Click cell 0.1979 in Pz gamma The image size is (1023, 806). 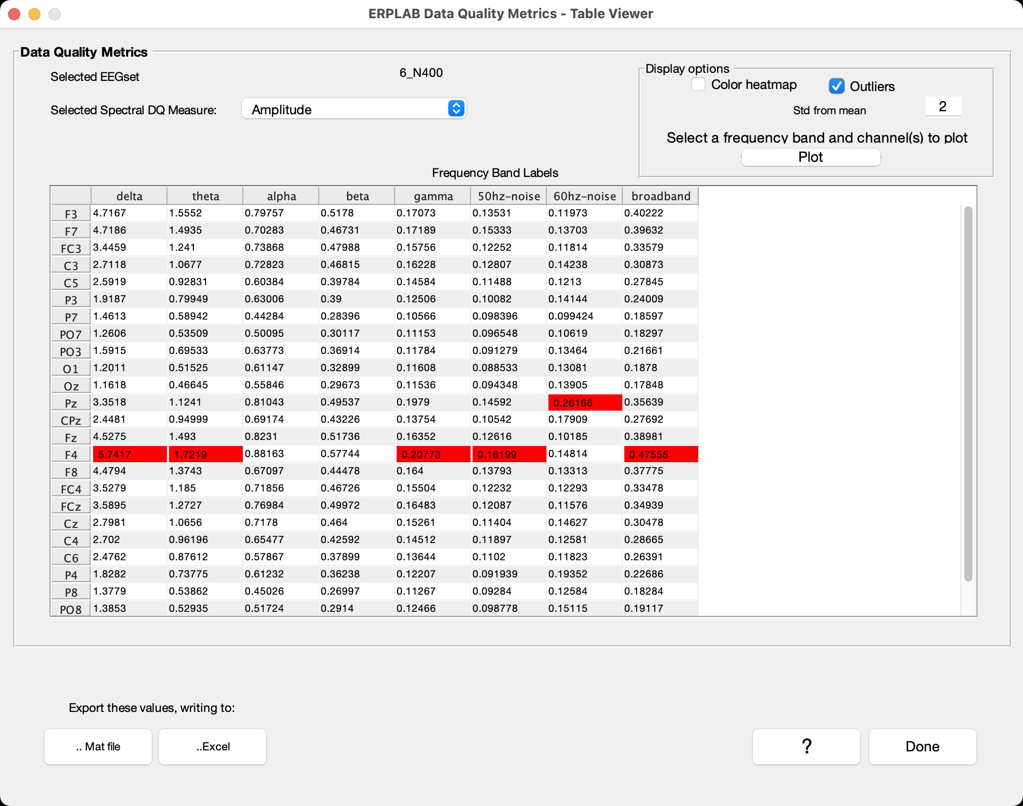(433, 402)
